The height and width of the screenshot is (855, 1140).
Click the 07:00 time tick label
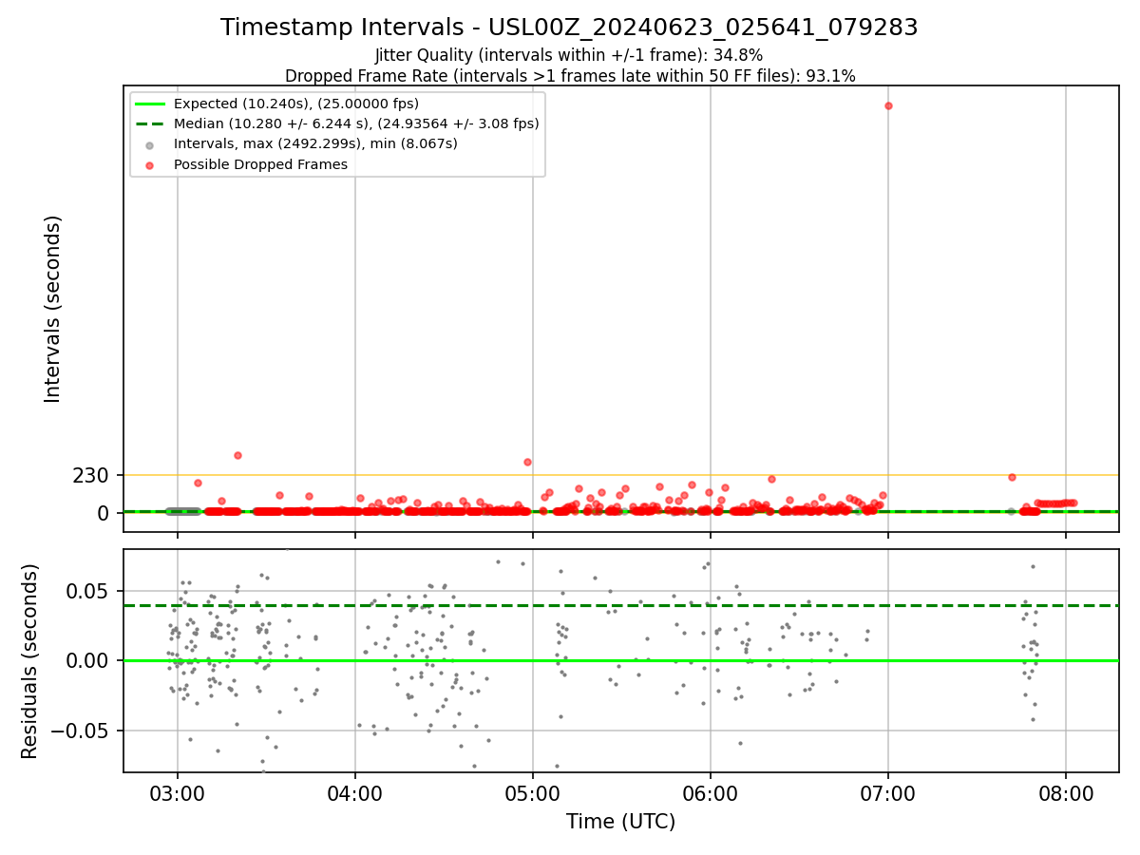point(888,793)
